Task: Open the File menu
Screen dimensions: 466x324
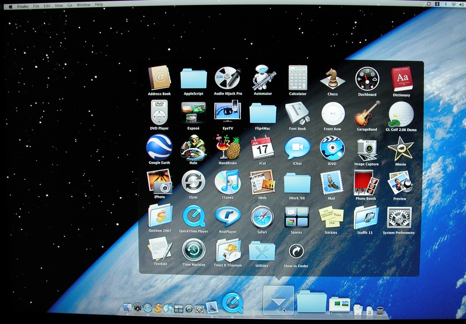Action: point(36,5)
